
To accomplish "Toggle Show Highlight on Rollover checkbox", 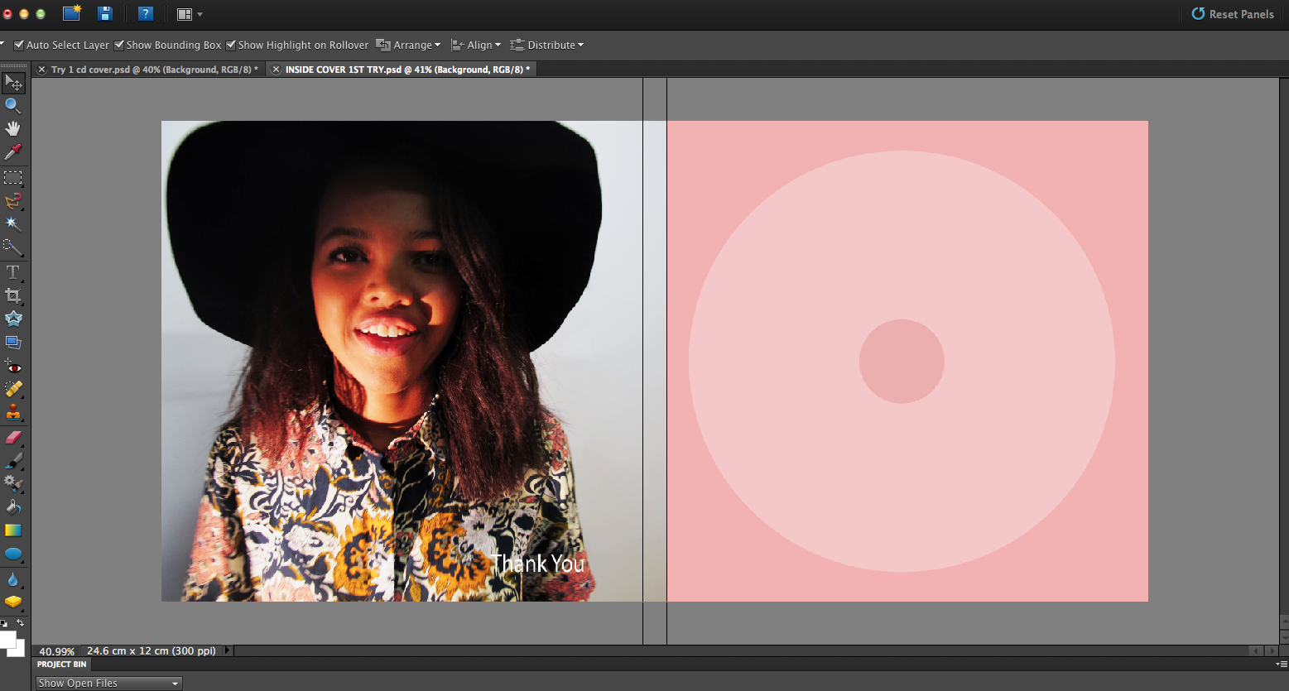I will pyautogui.click(x=231, y=45).
